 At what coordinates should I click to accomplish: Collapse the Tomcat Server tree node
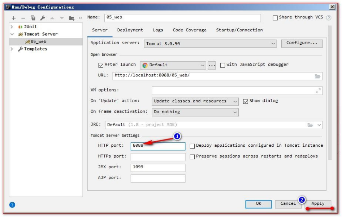12,34
